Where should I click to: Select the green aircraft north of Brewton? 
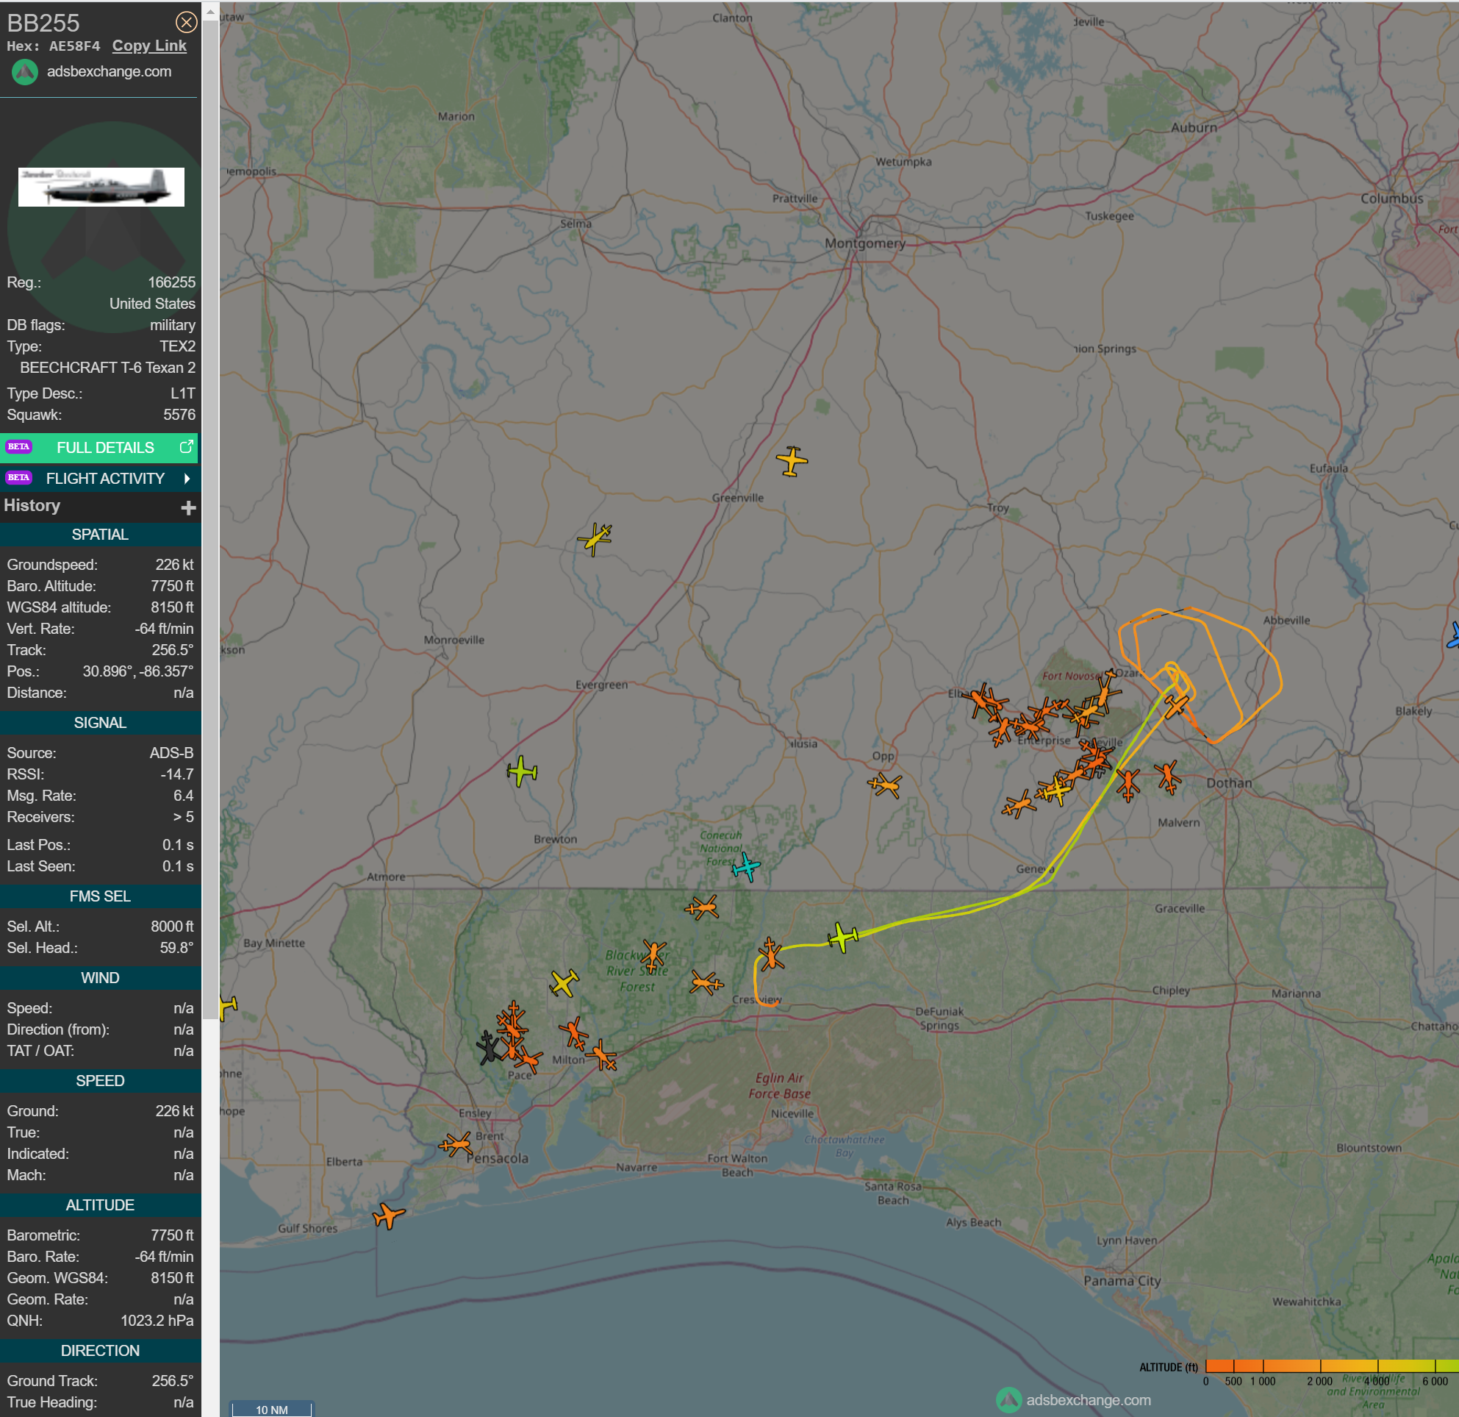coord(522,771)
